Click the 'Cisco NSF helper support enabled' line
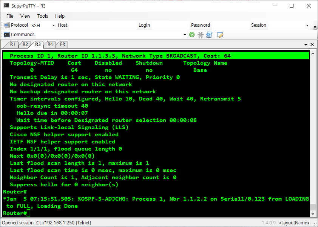The height and width of the screenshot is (227, 318). (x=64, y=134)
